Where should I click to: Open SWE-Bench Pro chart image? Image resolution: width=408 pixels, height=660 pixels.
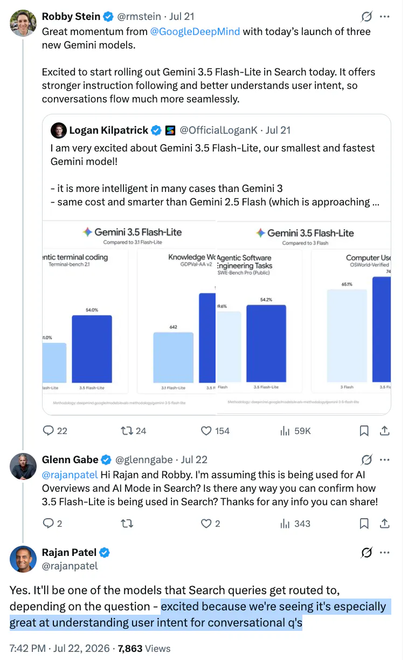click(303, 318)
